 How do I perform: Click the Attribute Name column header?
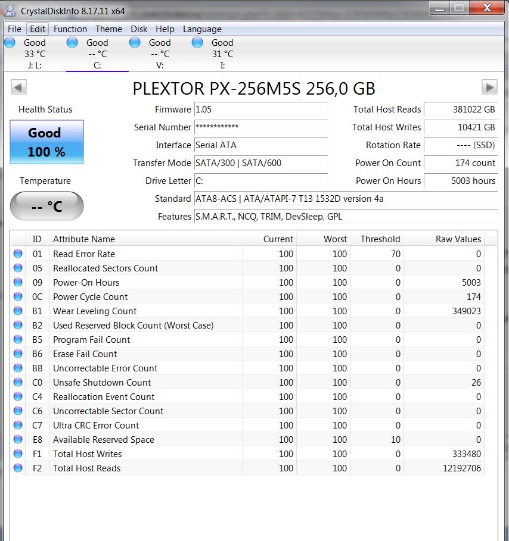coord(146,239)
